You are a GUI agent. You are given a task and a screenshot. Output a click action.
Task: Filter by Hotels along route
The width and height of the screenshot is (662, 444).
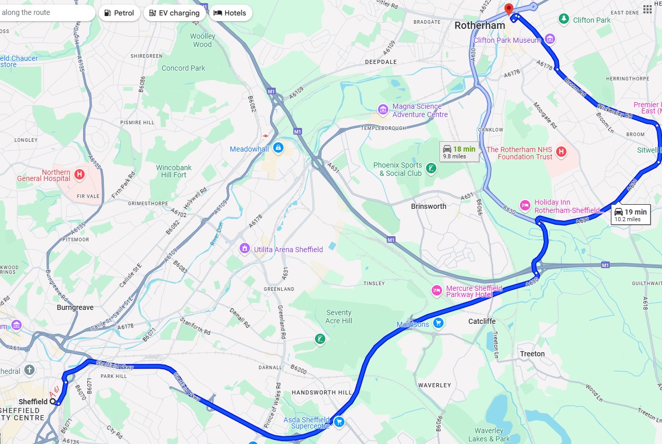click(x=230, y=13)
